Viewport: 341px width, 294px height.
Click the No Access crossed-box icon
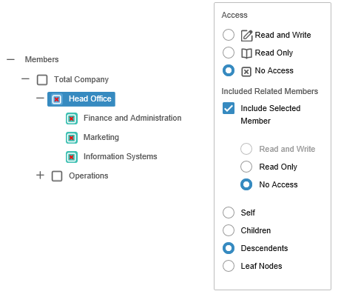246,72
